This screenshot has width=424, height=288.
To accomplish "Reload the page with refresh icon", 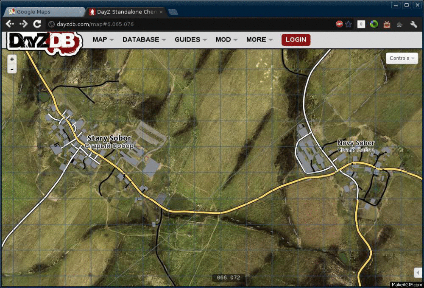I will pyautogui.click(x=37, y=24).
